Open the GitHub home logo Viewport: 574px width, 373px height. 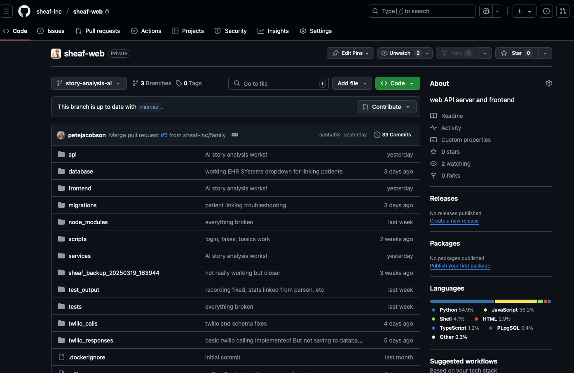pos(24,11)
